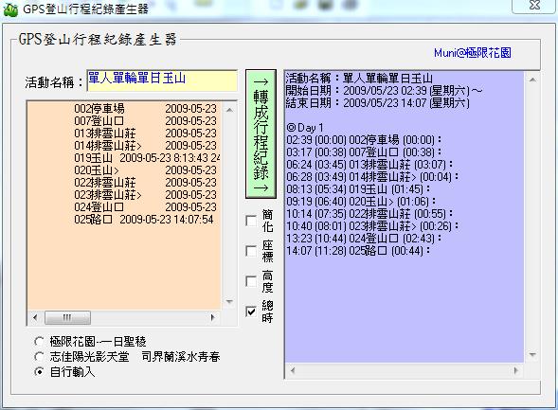Click output line 08:13 019玉山

click(x=358, y=189)
